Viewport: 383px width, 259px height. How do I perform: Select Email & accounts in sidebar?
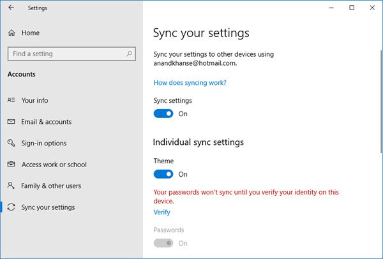[47, 122]
